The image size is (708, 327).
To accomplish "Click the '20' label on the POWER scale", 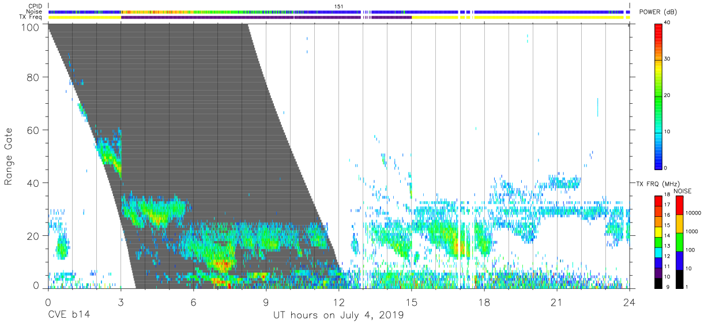I will click(x=666, y=95).
